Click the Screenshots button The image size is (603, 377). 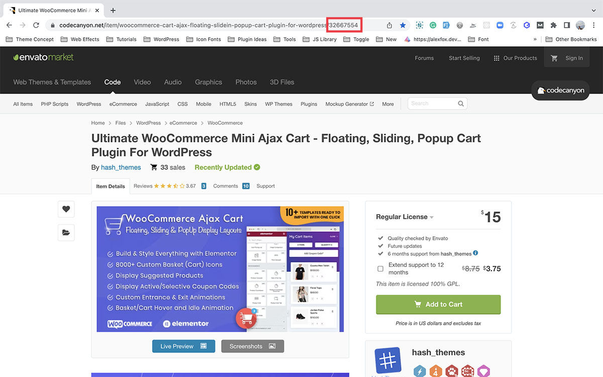point(252,346)
